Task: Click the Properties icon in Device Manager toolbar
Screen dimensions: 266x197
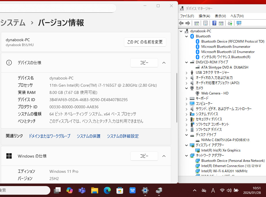Action: pyautogui.click(x=205, y=23)
